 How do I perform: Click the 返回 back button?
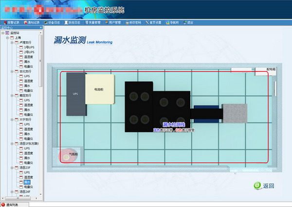pyautogui.click(x=264, y=186)
